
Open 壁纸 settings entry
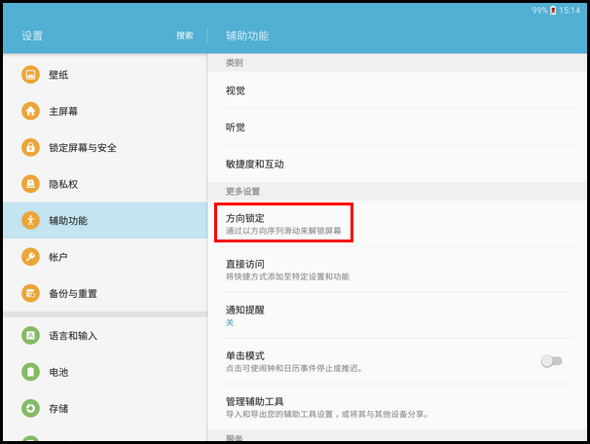[105, 75]
